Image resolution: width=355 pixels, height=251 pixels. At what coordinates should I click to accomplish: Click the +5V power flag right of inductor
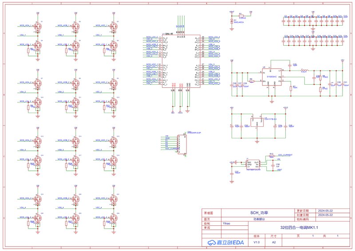[x=342, y=61]
